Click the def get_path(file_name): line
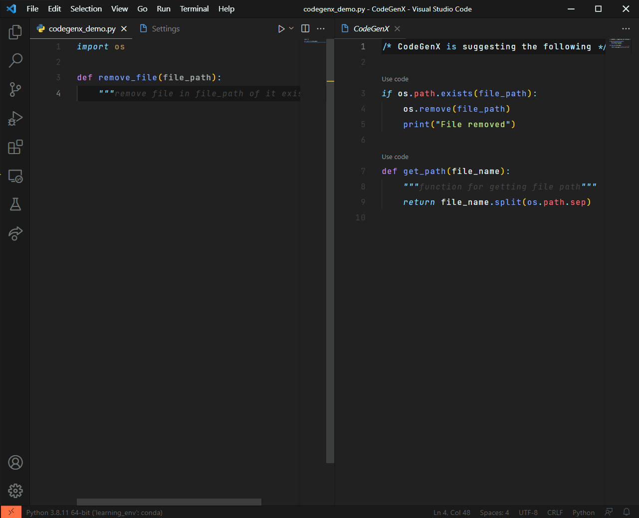639x518 pixels. pyautogui.click(x=446, y=172)
